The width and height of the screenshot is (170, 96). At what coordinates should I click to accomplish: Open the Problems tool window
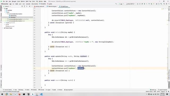[x=34, y=90]
